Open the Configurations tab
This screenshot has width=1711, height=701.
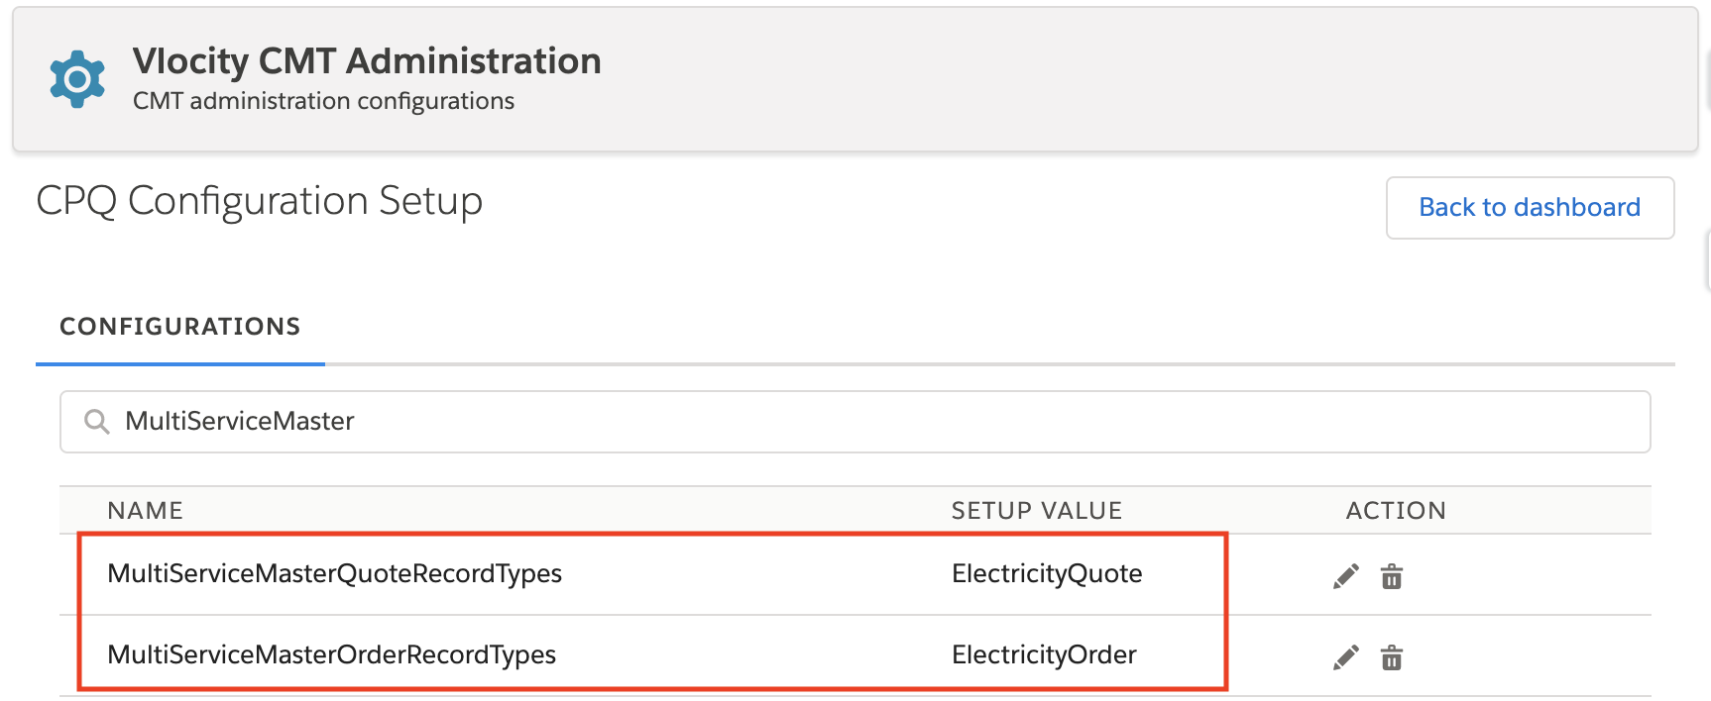[x=180, y=327]
